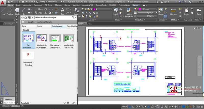Toggle polar tracking in status bar
The height and width of the screenshot is (109, 204).
[x=137, y=106]
